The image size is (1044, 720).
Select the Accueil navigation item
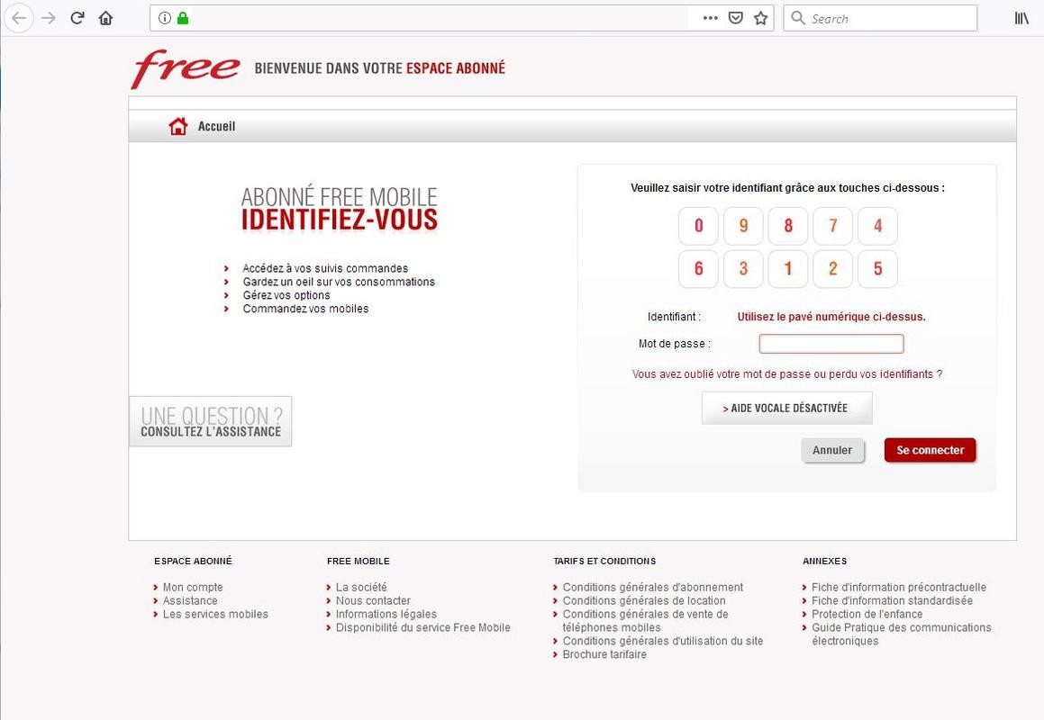click(x=216, y=126)
